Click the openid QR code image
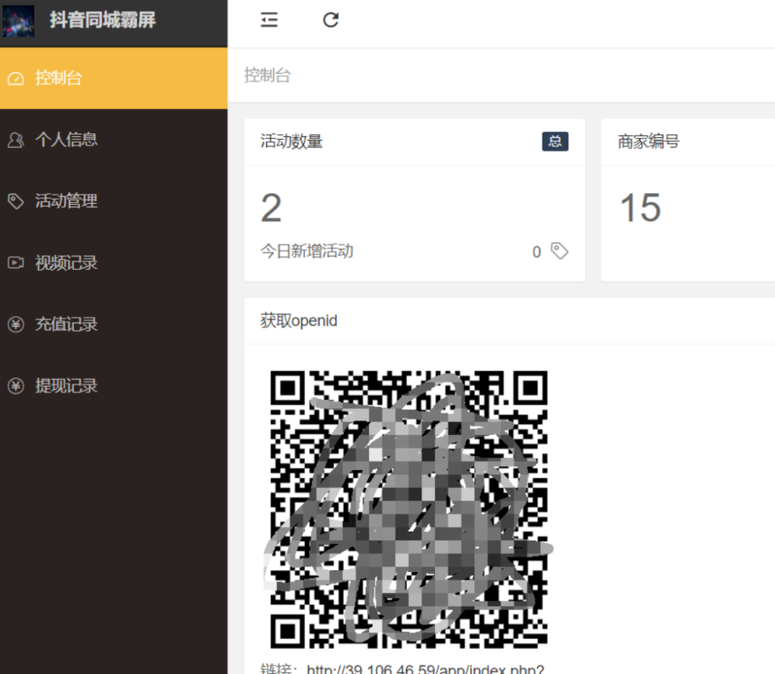This screenshot has width=775, height=674. (x=409, y=510)
